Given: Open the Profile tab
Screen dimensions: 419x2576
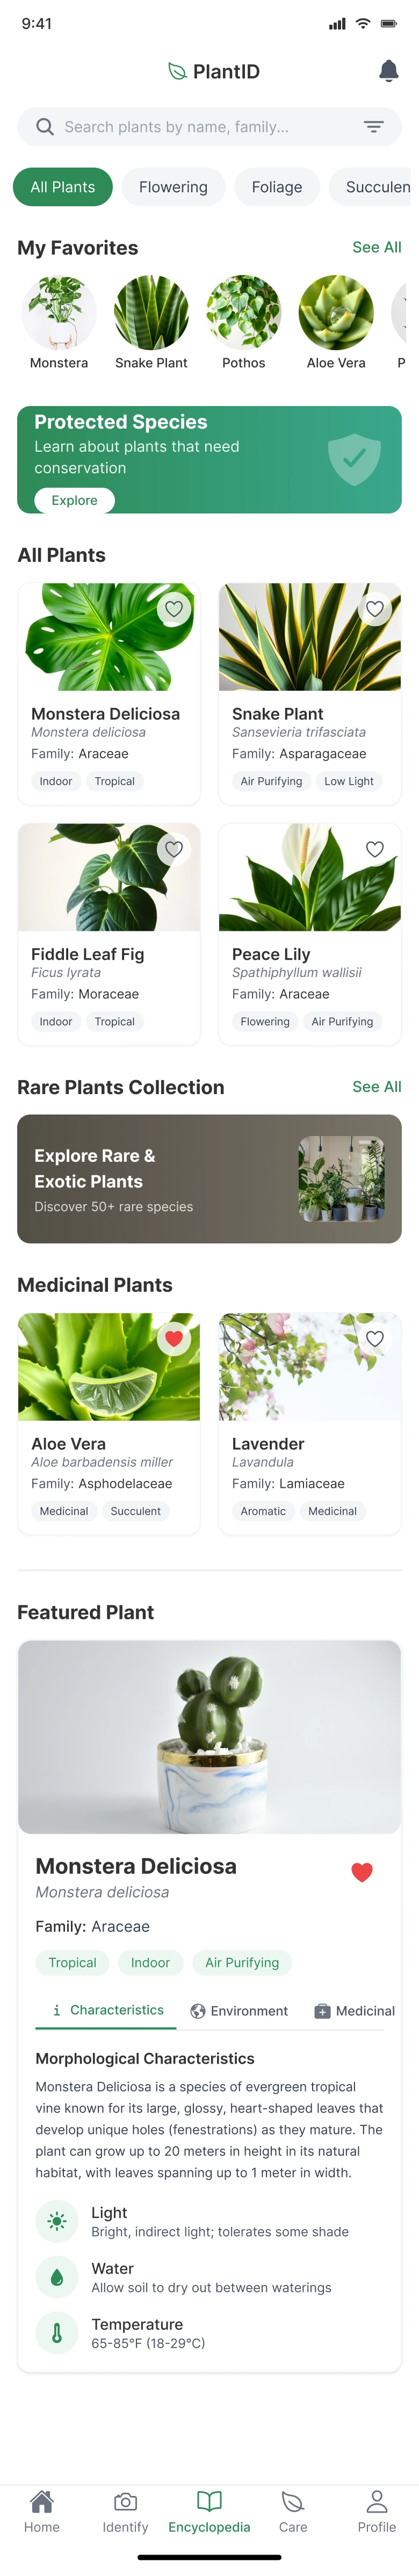Looking at the screenshot, I should (x=377, y=2510).
